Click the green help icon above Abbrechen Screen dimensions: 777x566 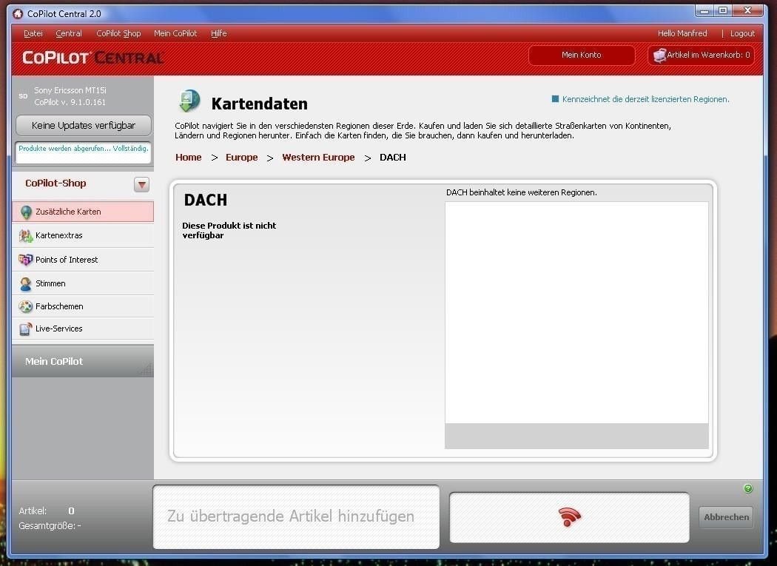coord(748,488)
